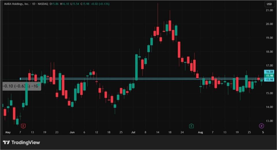Click the TradingView logo
Image resolution: width=277 pixels, height=150 pixels.
pyautogui.click(x=21, y=143)
